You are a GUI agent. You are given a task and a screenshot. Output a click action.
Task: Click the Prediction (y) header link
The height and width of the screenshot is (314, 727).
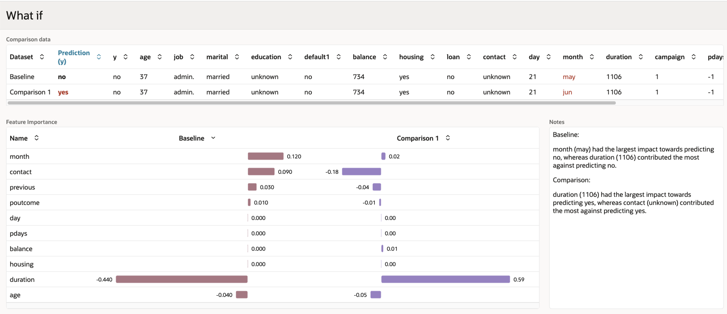73,57
